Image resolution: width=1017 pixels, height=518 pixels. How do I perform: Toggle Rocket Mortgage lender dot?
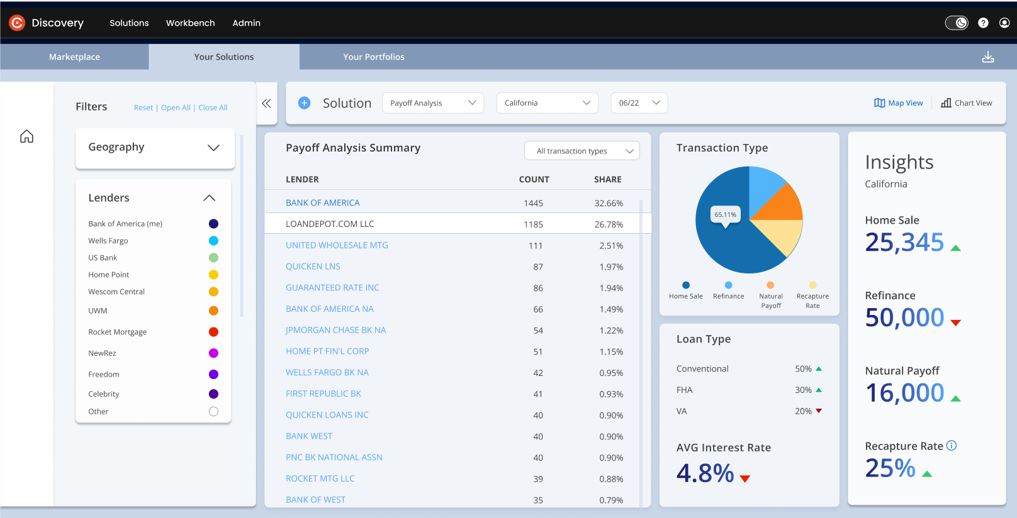(x=213, y=332)
